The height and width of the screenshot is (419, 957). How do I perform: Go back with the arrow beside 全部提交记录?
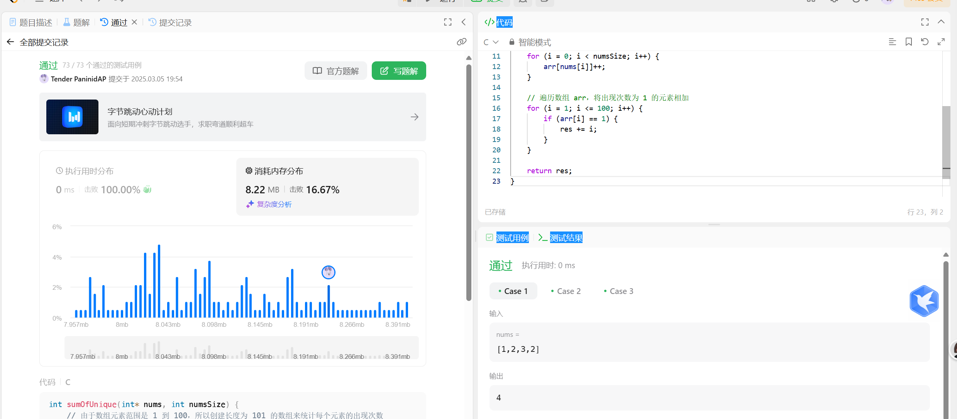pos(10,42)
